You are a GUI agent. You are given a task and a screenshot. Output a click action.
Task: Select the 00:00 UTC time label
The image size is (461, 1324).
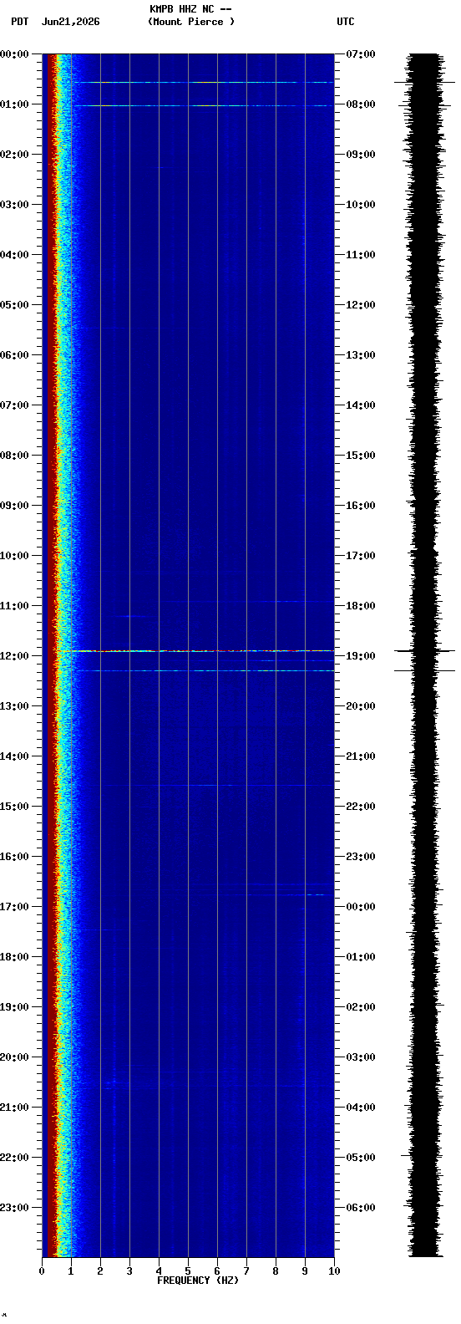[361, 907]
